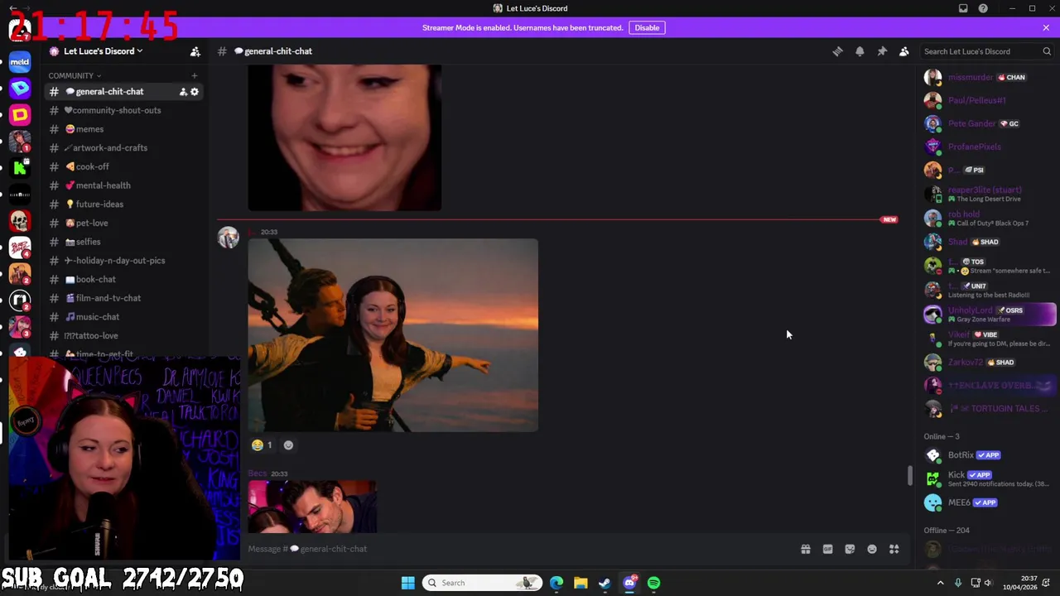Open the Windows Start menu

[407, 583]
